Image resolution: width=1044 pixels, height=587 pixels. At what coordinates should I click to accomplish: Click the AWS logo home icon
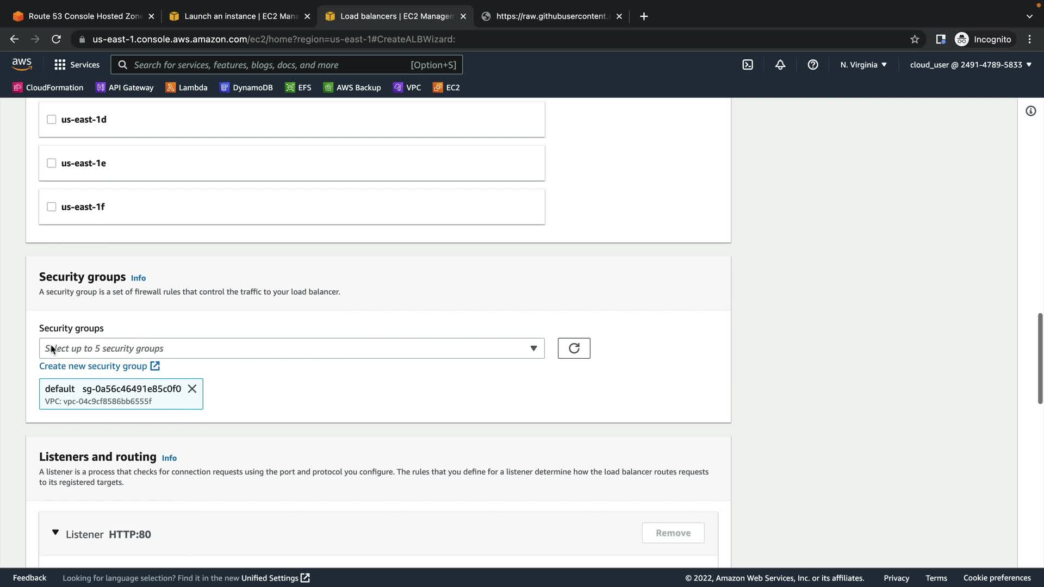22,64
